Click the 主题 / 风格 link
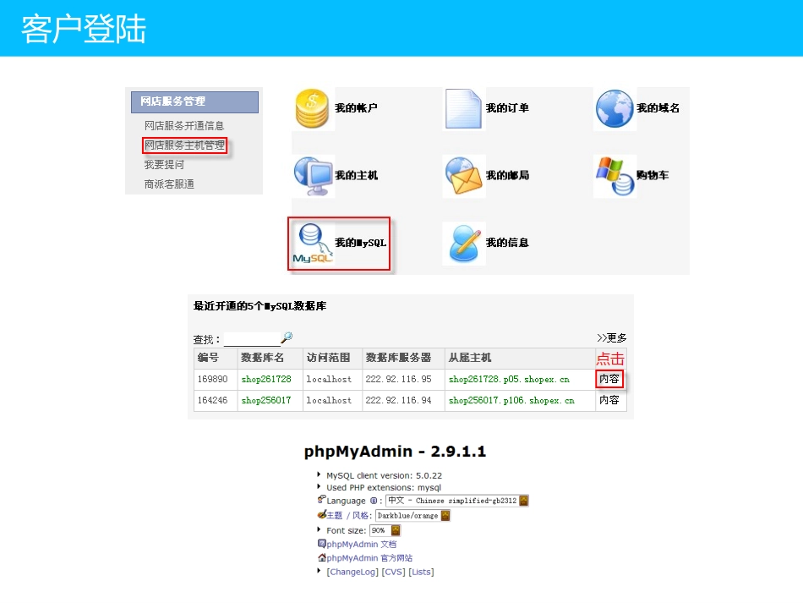Screen dimensions: 803x603 click(347, 515)
